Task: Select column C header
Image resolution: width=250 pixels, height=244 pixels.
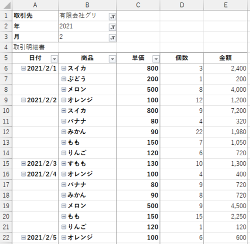Action: click(x=138, y=5)
